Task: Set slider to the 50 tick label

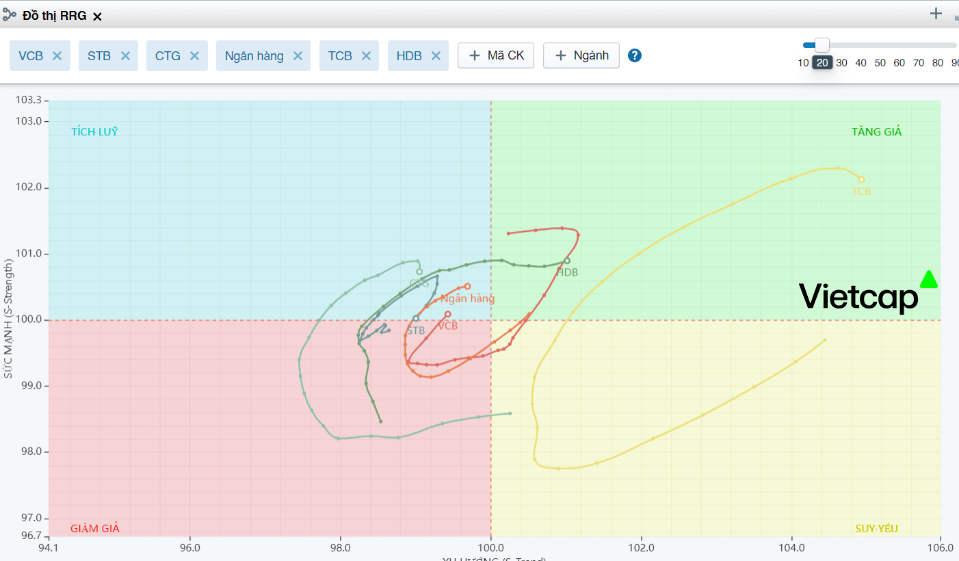Action: (880, 63)
